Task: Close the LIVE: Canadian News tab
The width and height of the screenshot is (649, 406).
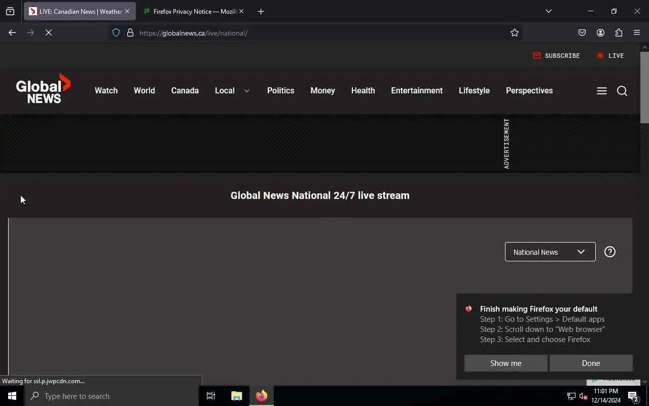Action: click(127, 11)
